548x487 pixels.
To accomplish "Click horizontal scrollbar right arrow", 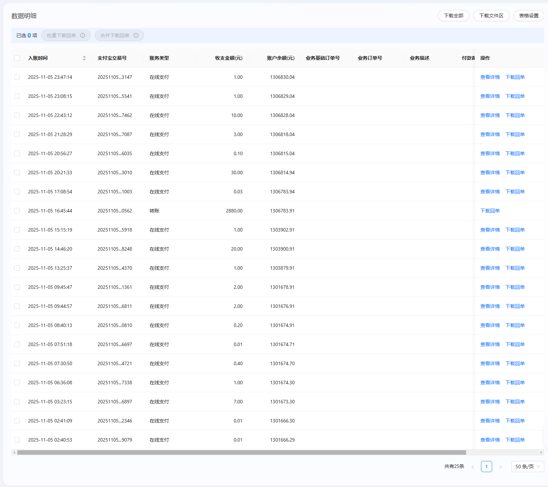I will coord(541,452).
